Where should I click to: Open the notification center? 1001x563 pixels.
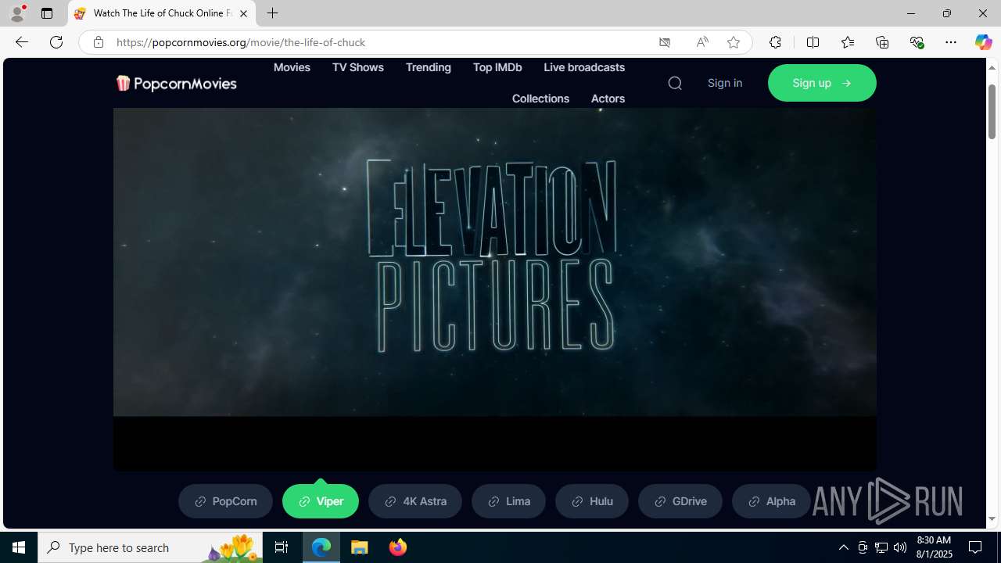[x=975, y=547]
